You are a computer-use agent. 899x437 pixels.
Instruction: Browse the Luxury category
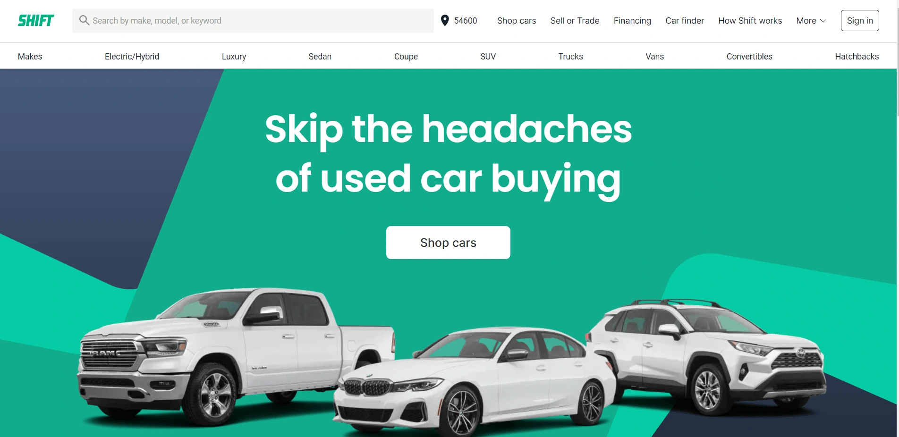pyautogui.click(x=234, y=57)
